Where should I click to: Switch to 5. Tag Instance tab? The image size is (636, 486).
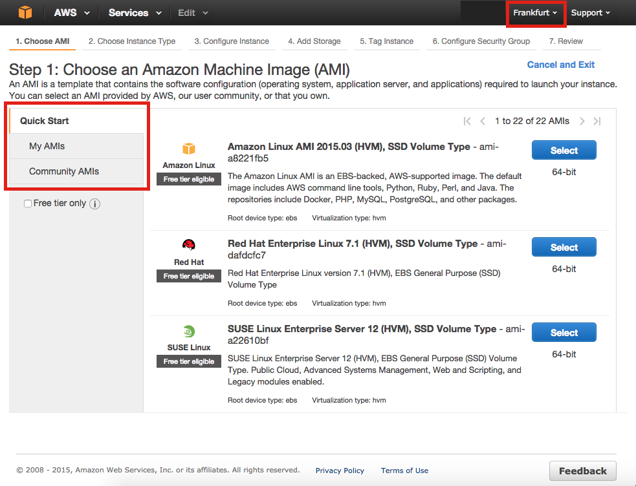coord(386,41)
